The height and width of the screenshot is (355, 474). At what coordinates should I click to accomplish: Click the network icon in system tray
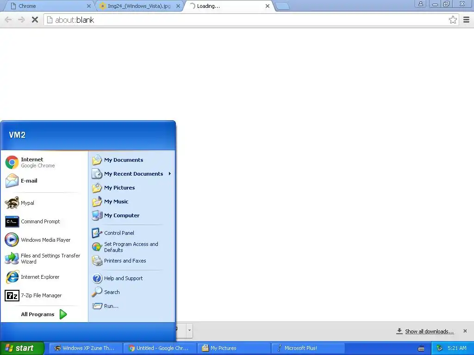(x=440, y=348)
